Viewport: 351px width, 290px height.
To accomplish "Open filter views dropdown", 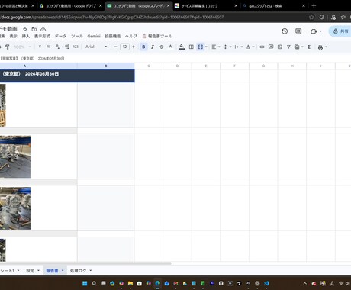I will (x=298, y=47).
